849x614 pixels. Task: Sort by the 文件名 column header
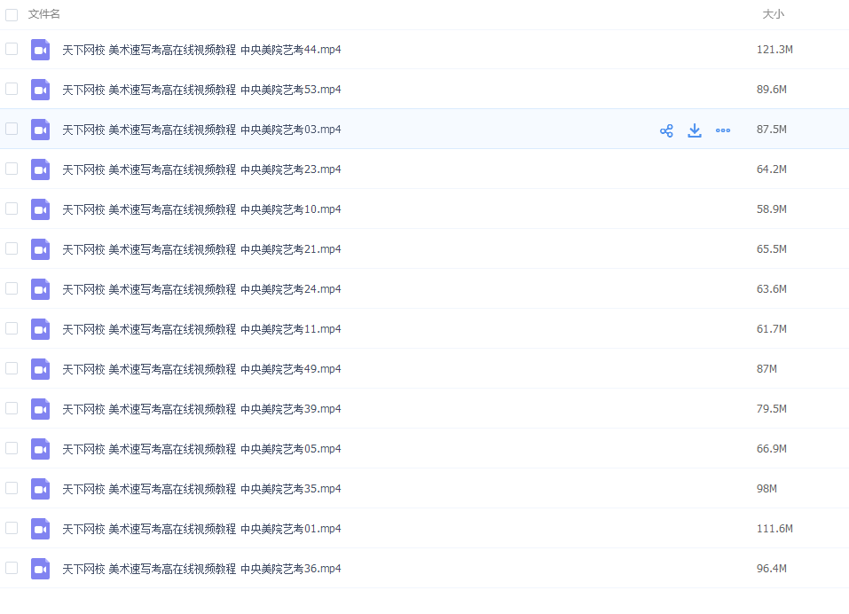click(43, 14)
